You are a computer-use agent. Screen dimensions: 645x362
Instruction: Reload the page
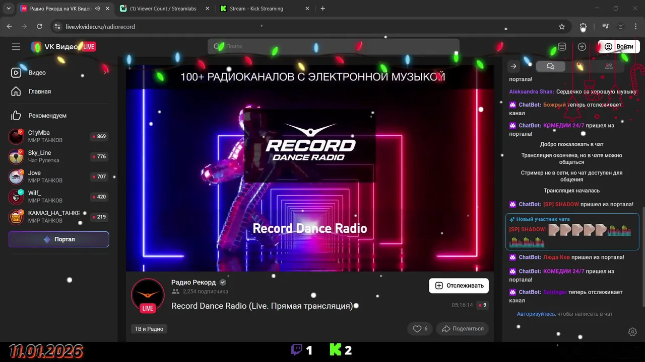[x=39, y=27]
